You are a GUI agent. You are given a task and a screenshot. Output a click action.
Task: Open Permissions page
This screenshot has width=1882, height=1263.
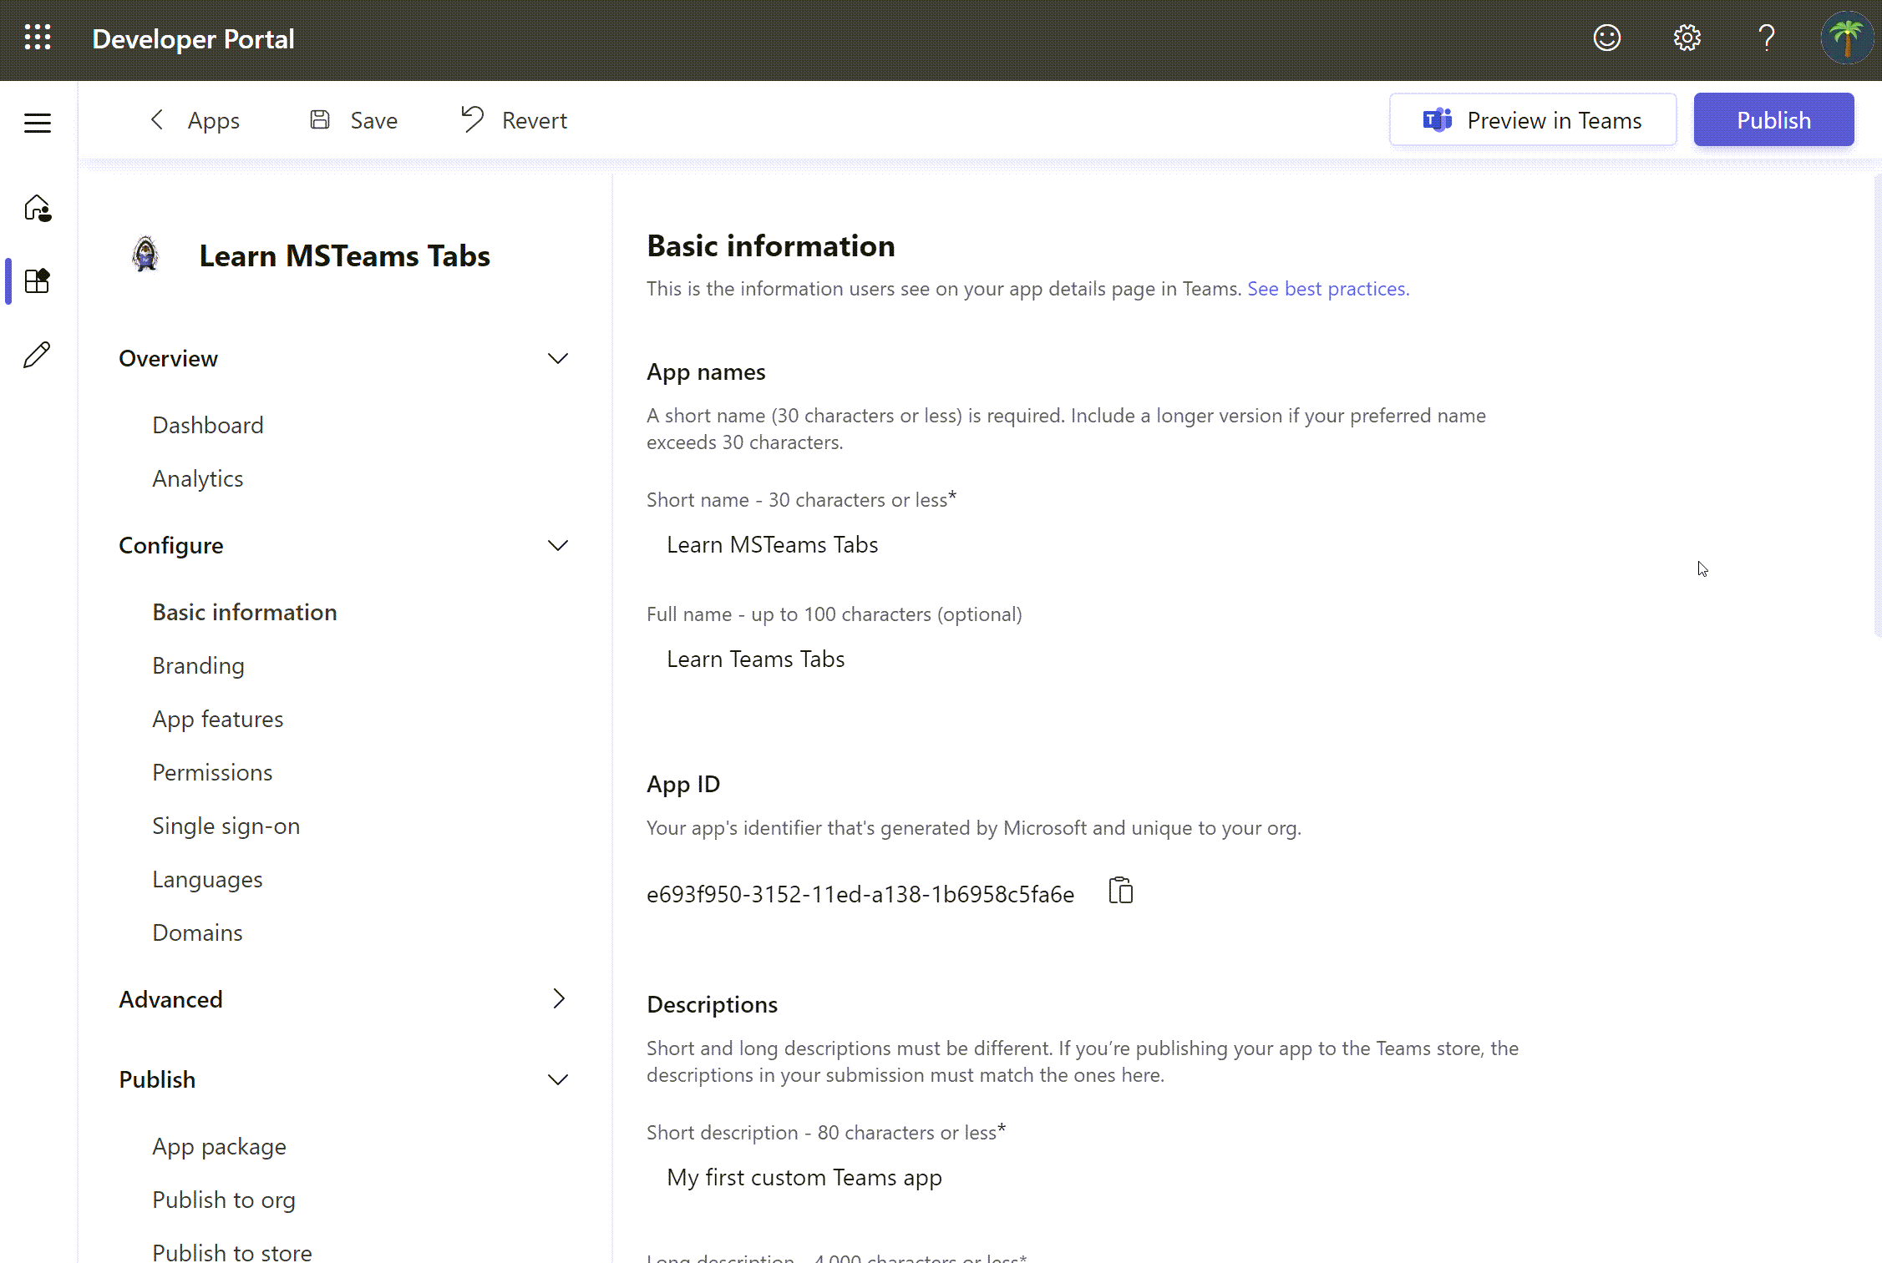point(212,772)
